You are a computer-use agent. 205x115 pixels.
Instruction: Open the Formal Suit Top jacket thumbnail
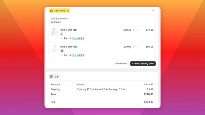coord(54,31)
